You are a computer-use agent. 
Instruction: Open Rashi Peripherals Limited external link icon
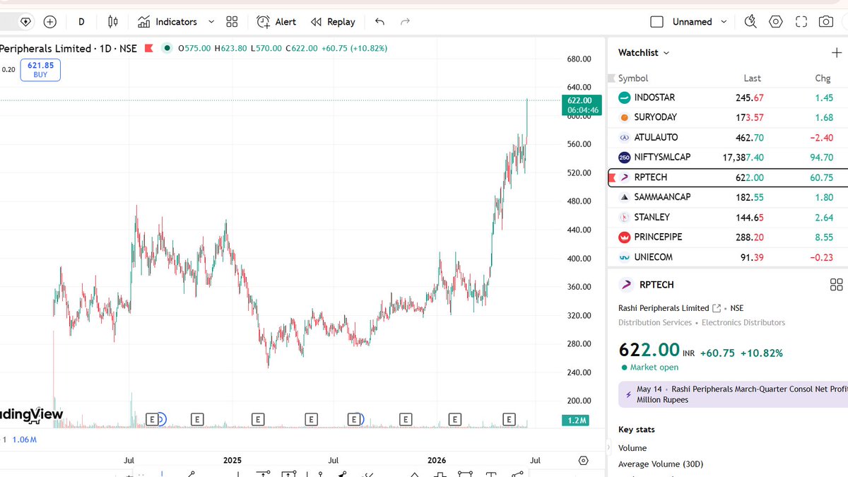click(x=717, y=308)
